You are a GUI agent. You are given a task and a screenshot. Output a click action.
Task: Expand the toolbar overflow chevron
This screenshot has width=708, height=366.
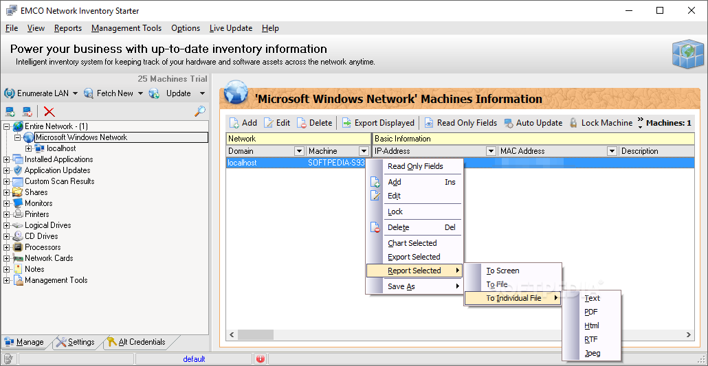(640, 123)
